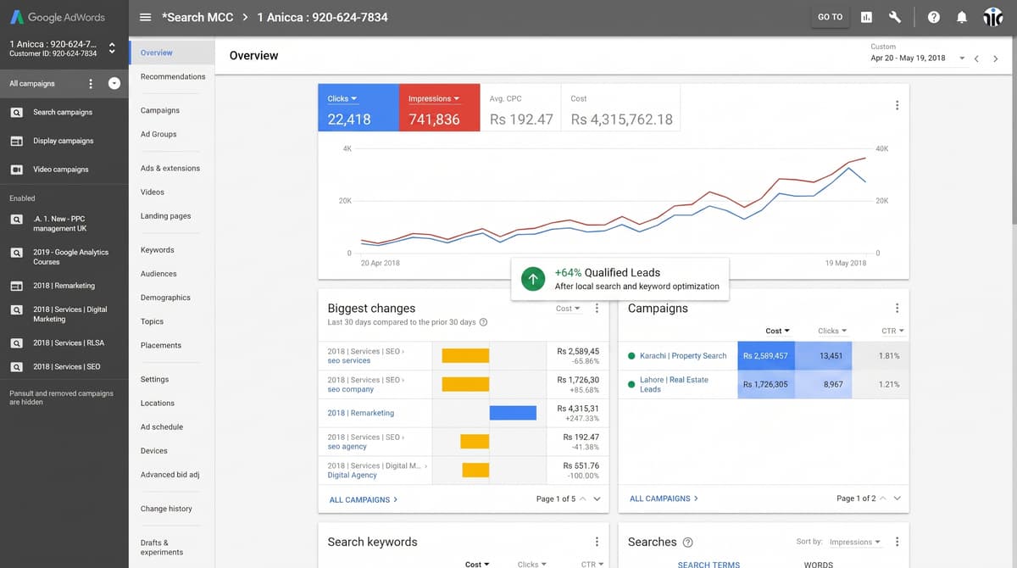Open 2019 - Google Analytics Courses campaign

point(71,257)
